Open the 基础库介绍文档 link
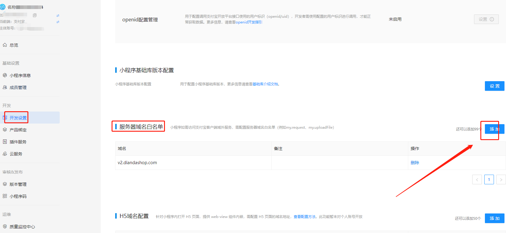Screen dimensions: 506x233 265,84
